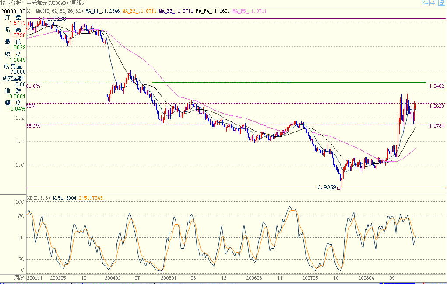Click the 周线 period label on time axis
The width and height of the screenshot is (447, 284).
[x=19, y=277]
